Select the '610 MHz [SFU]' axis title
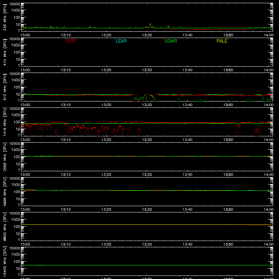The width and height of the screenshot is (279, 279). (5, 87)
